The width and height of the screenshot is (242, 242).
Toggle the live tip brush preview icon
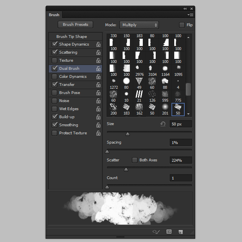click(156, 232)
